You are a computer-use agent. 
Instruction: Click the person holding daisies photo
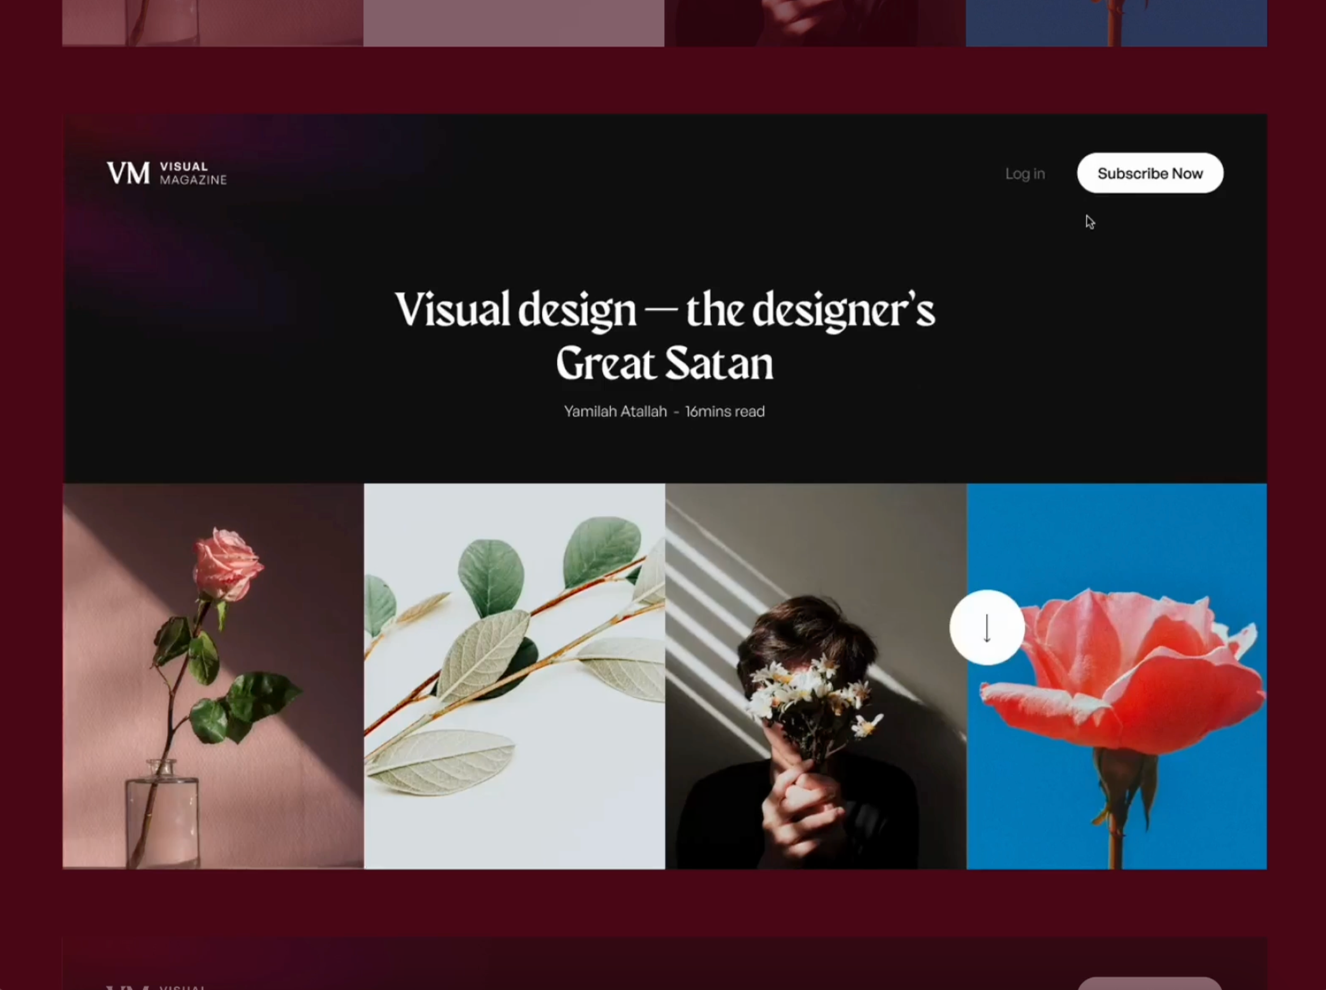click(818, 674)
